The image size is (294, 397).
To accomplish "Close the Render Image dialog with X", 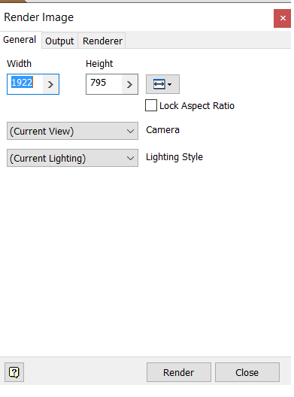I will click(283, 18).
